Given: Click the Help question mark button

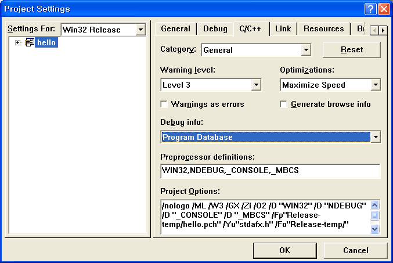Looking at the screenshot, I should [x=371, y=9].
